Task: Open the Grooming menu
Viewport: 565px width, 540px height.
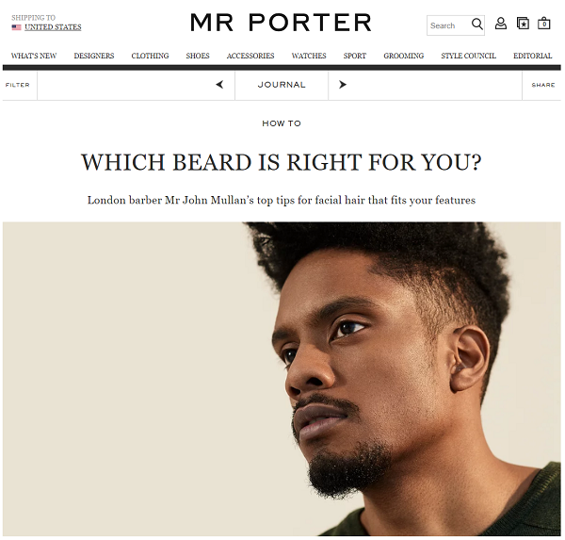Action: pyautogui.click(x=404, y=56)
